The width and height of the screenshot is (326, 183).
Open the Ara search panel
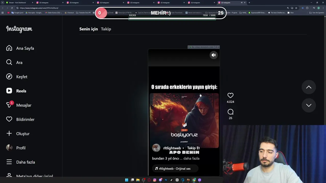click(x=14, y=63)
